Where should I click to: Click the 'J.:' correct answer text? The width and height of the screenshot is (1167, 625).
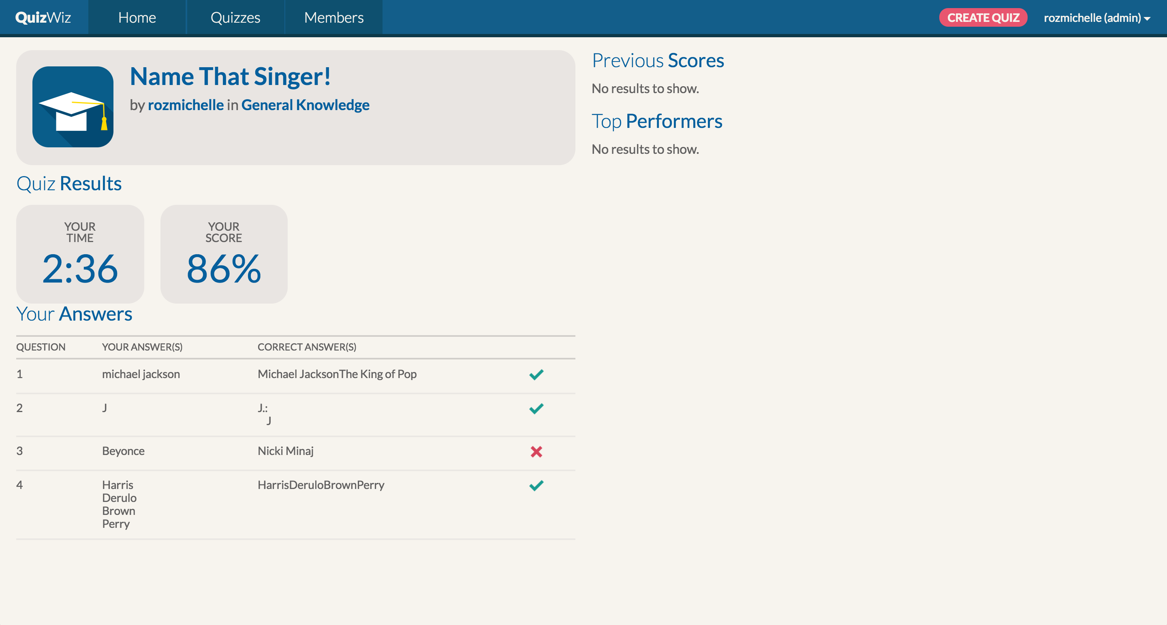pyautogui.click(x=263, y=408)
